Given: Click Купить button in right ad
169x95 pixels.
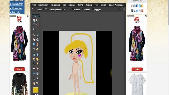Looking at the screenshot, I should point(137,69).
